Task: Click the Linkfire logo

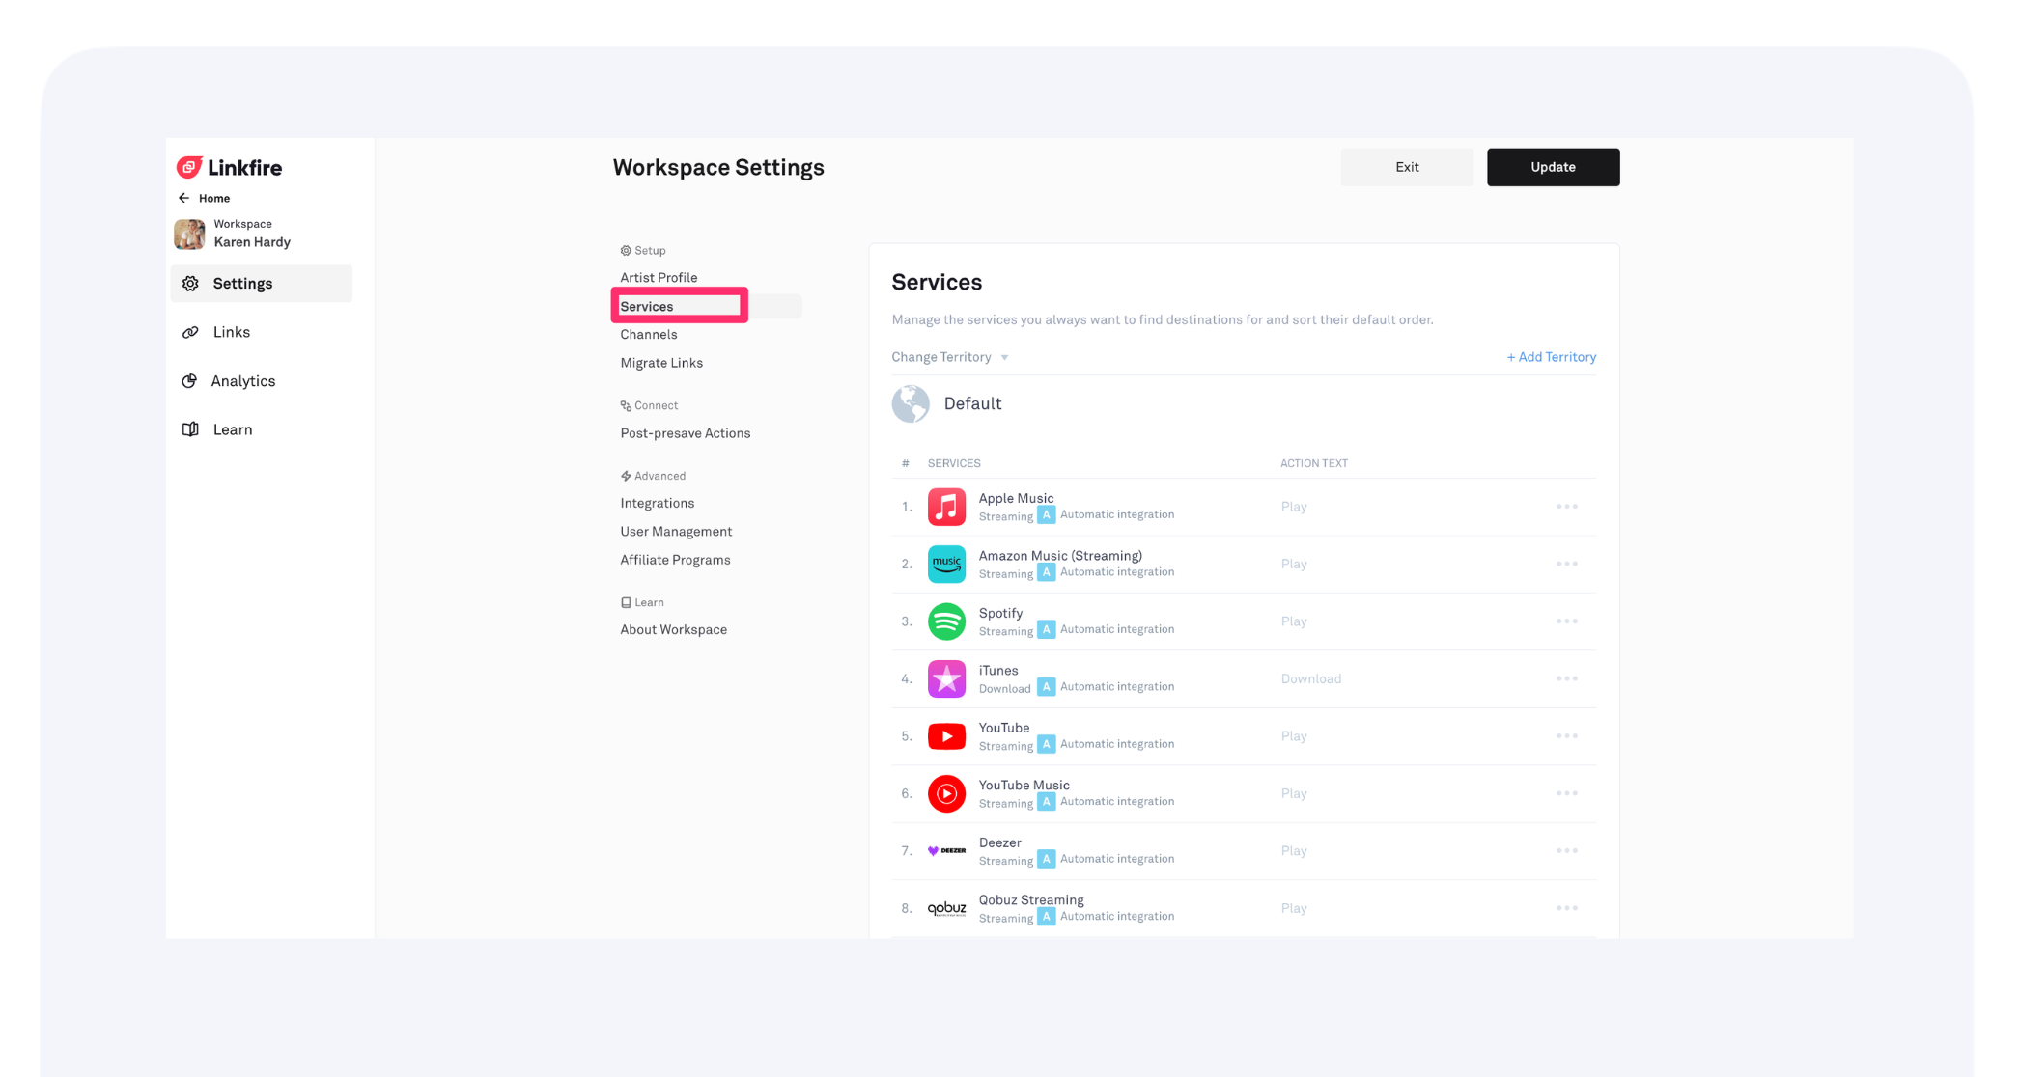Action: point(230,168)
